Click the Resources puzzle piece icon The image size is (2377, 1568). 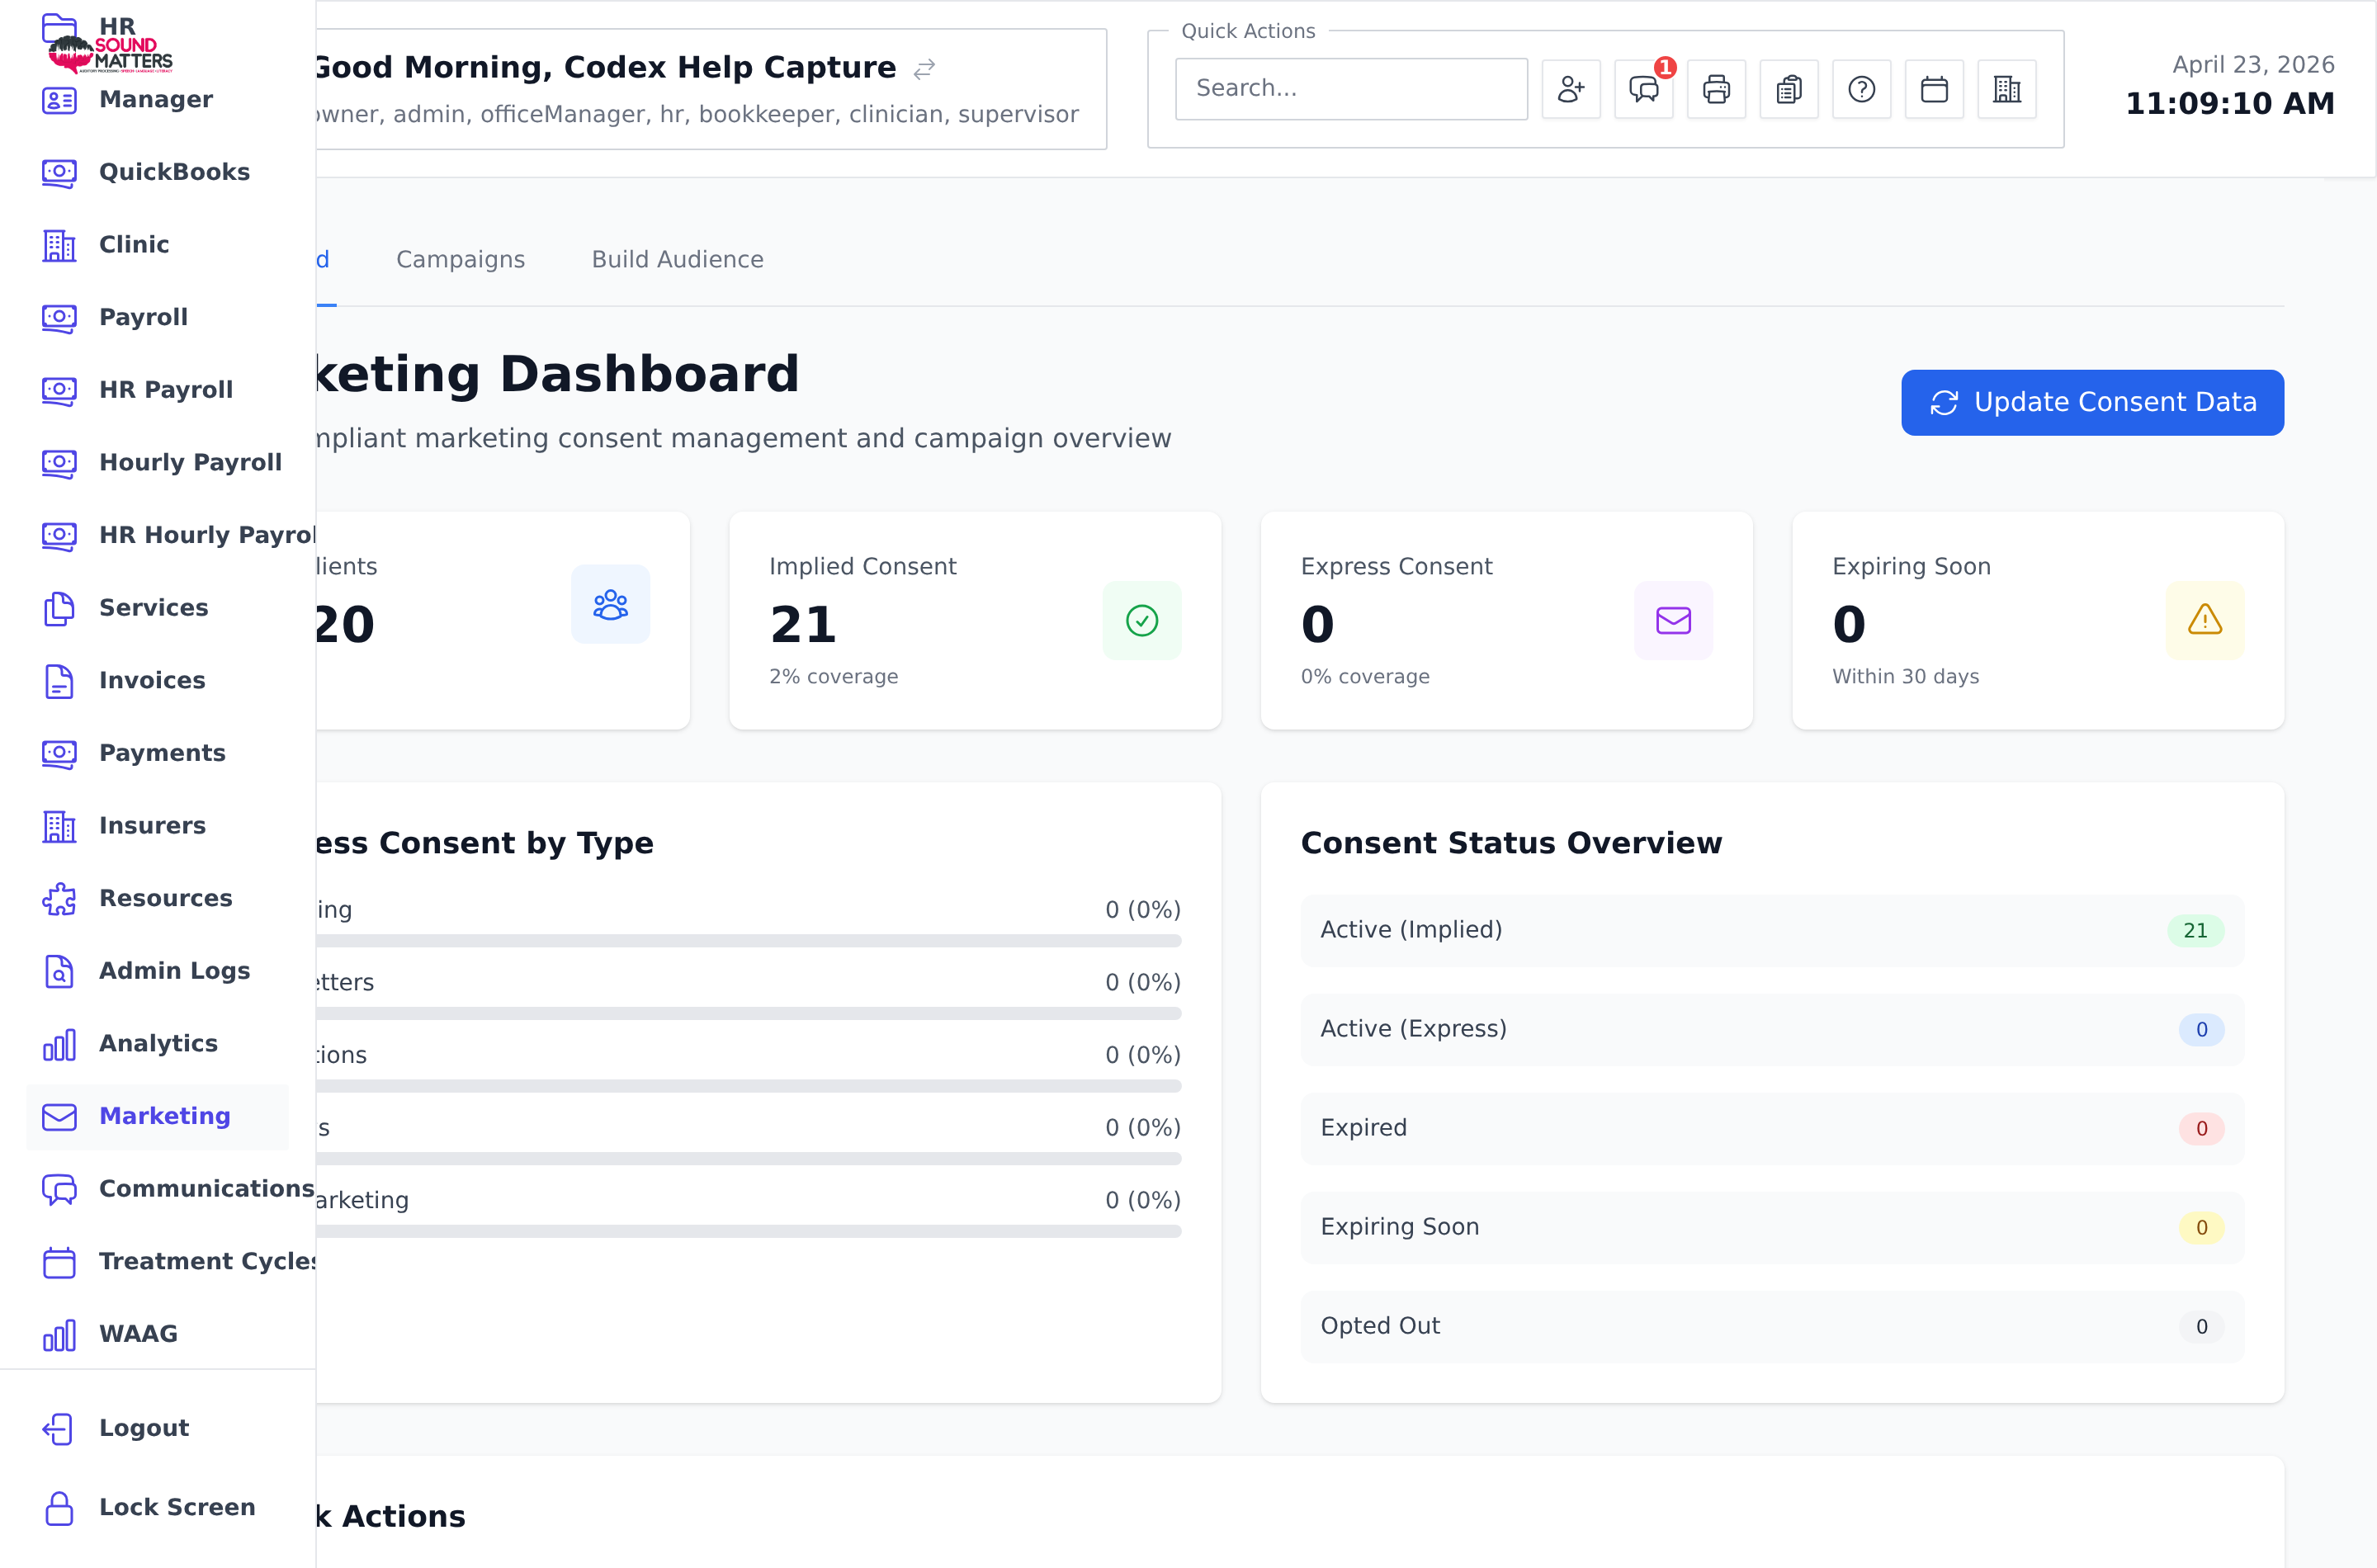(59, 898)
